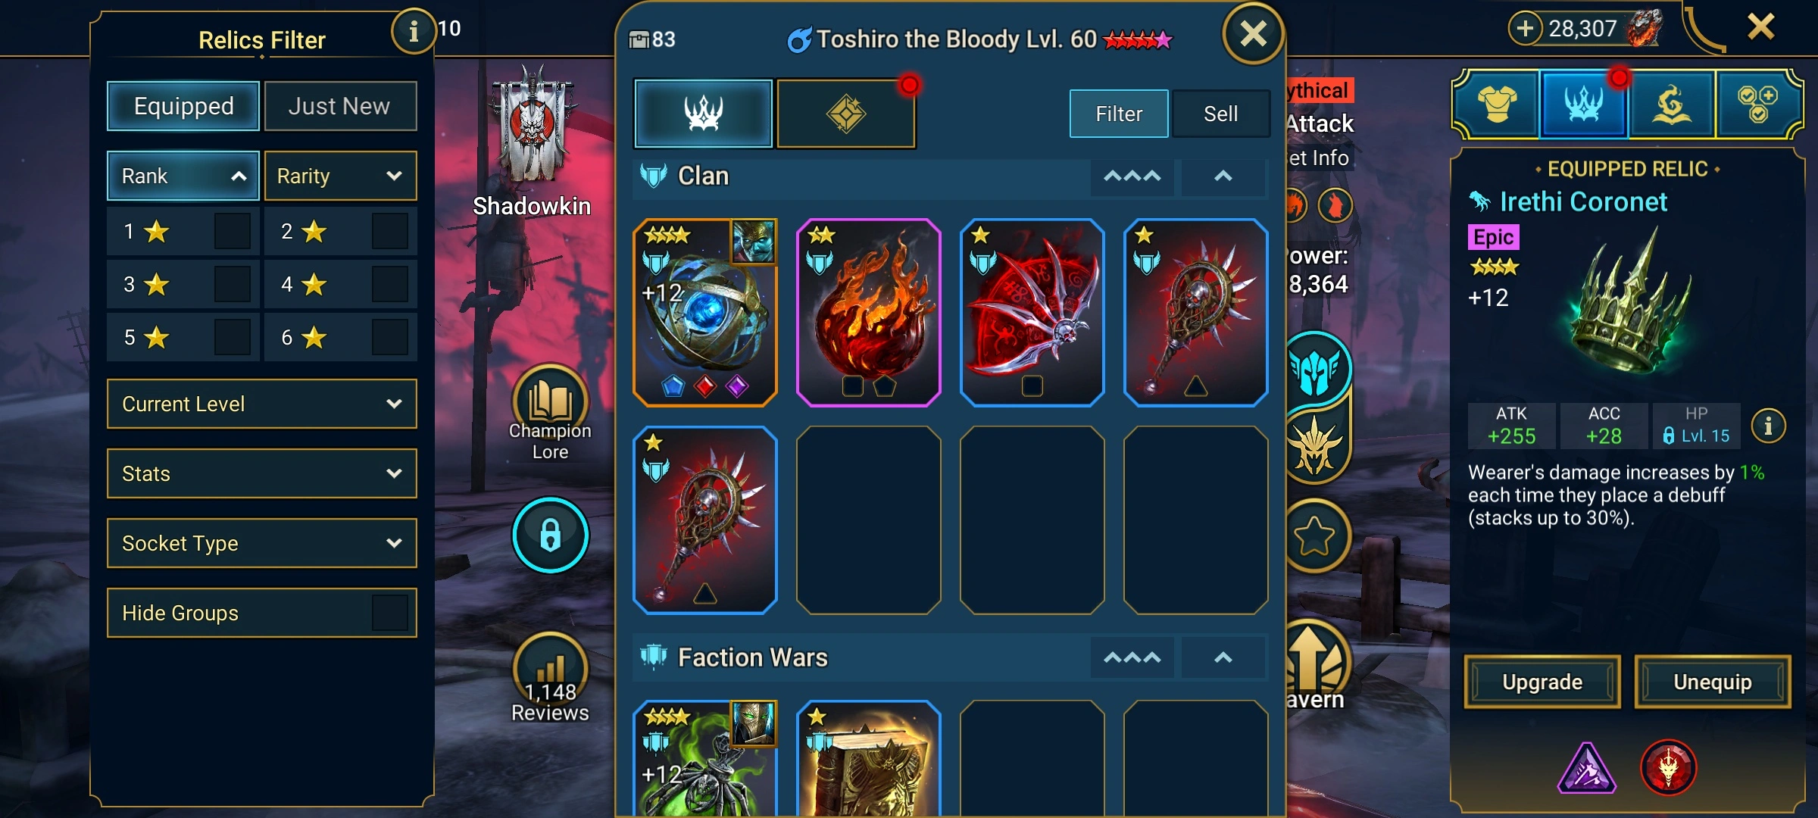Open the Relics Filter info icon
Screen dimensions: 1818x818
[x=413, y=31]
